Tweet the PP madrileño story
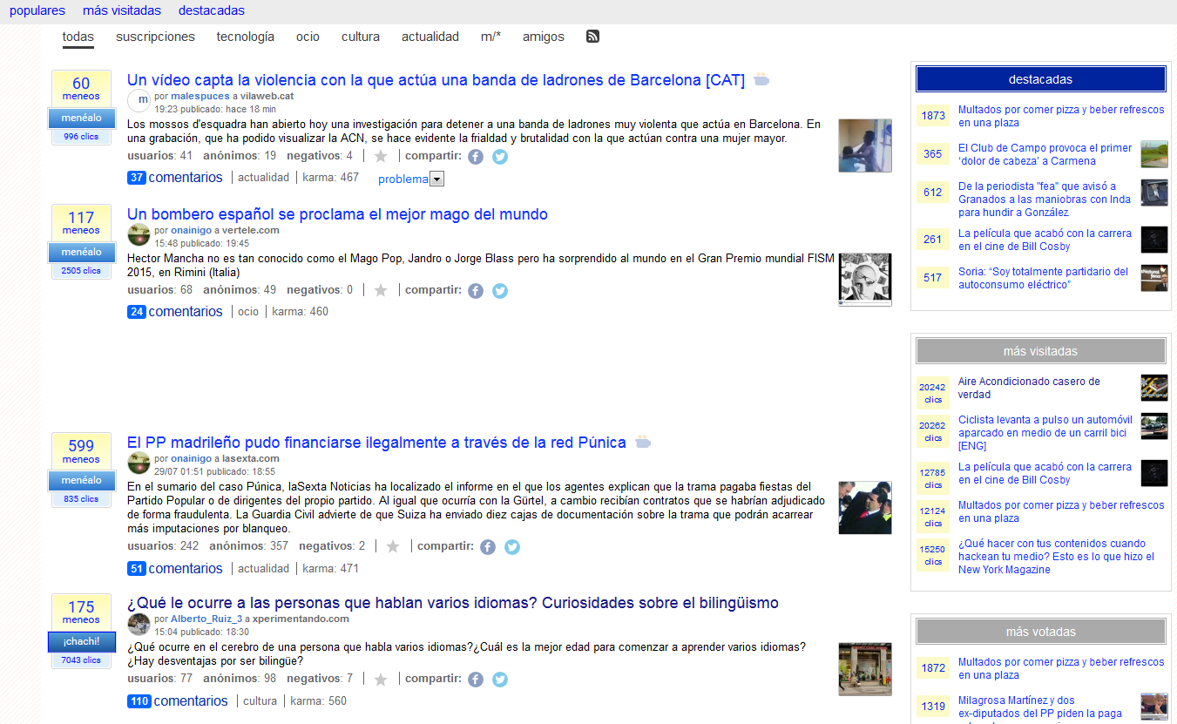 (512, 547)
